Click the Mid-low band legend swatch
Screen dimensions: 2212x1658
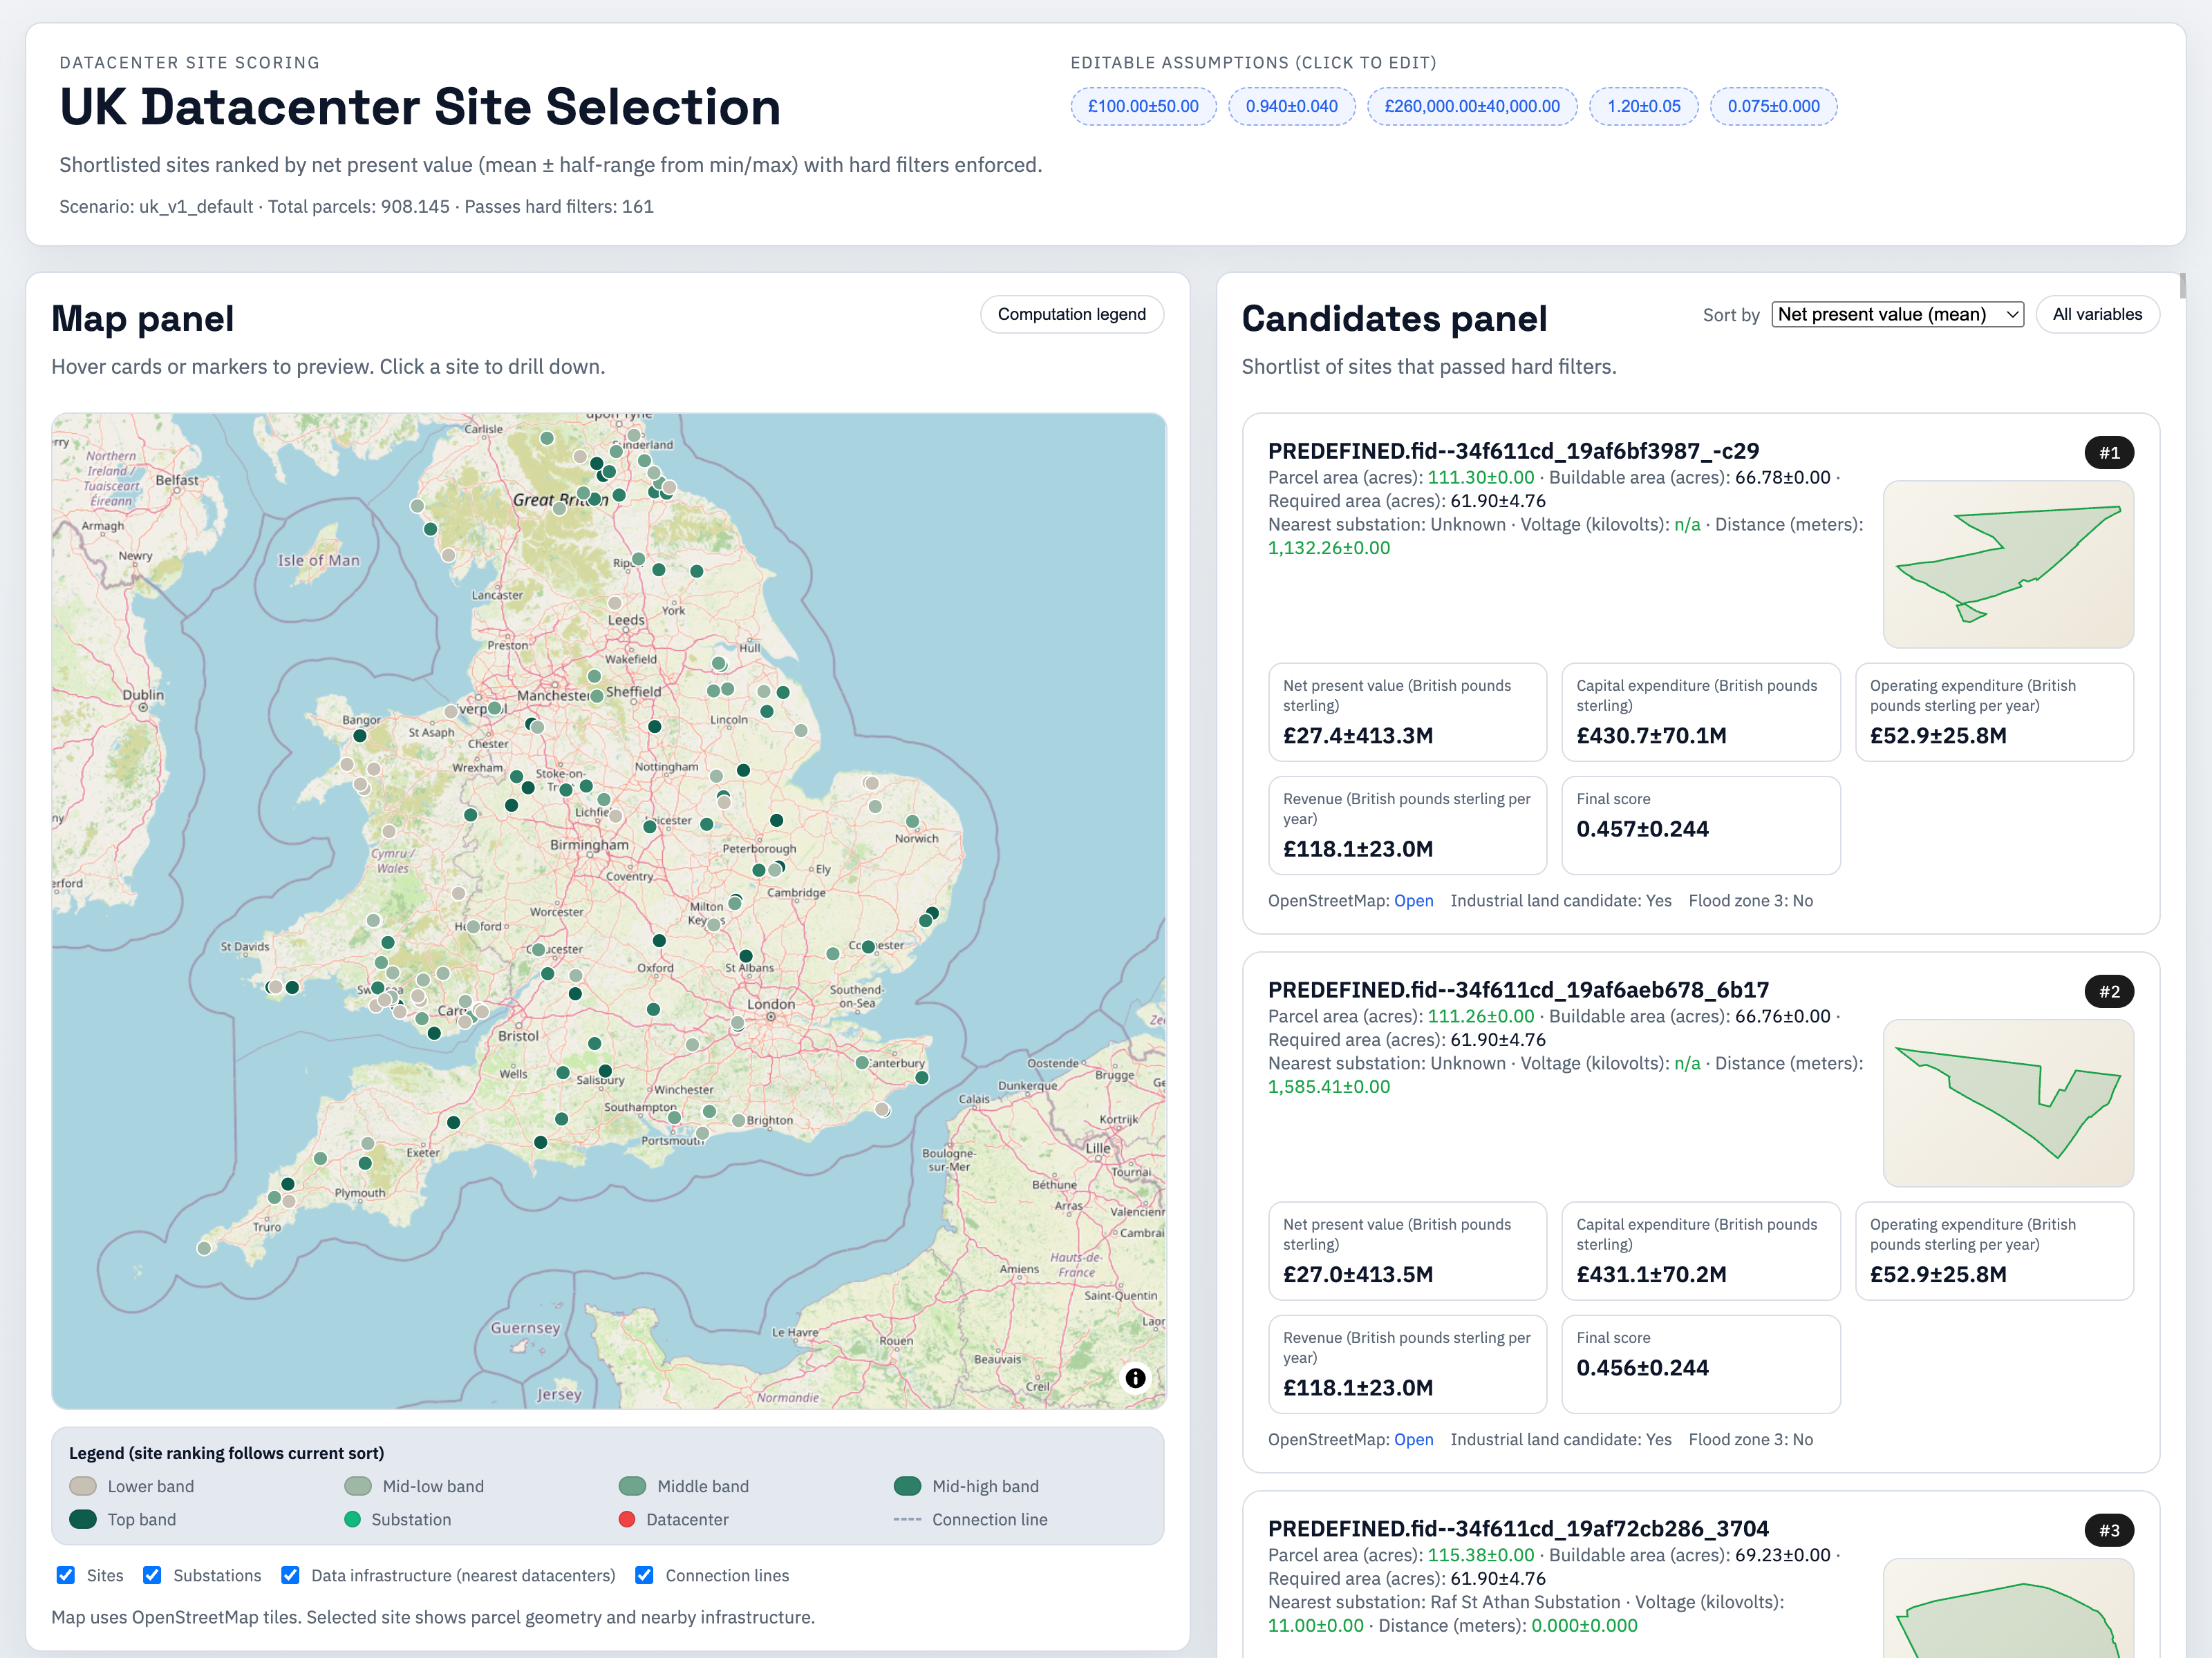[358, 1486]
